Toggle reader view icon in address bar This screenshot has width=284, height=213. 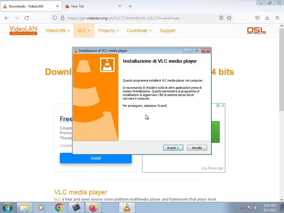(221, 18)
